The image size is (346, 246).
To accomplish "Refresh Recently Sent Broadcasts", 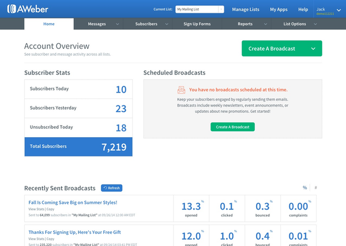I will click(x=112, y=188).
